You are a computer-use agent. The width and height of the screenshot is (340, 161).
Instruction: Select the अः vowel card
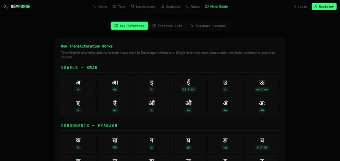[262, 106]
